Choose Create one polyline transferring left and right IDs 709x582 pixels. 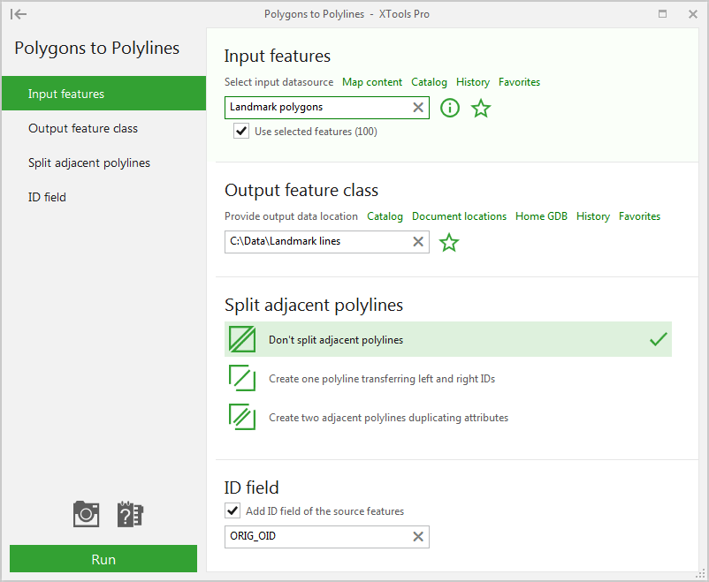coord(448,378)
